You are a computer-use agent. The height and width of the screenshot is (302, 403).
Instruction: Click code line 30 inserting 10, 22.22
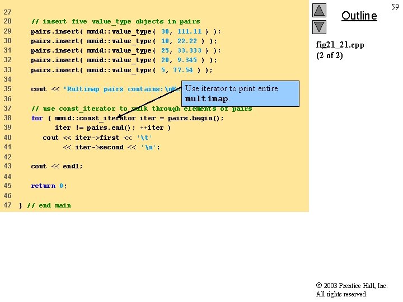124,41
